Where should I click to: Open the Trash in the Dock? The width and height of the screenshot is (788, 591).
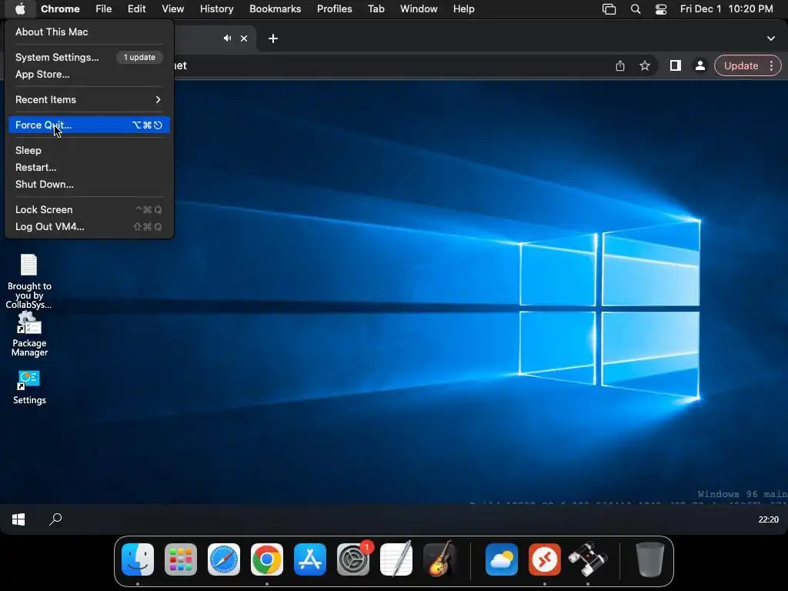coord(649,559)
